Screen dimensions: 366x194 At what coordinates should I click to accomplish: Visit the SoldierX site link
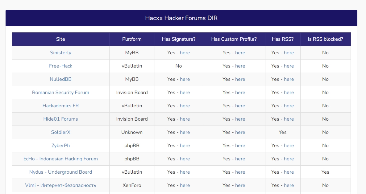(x=60, y=132)
